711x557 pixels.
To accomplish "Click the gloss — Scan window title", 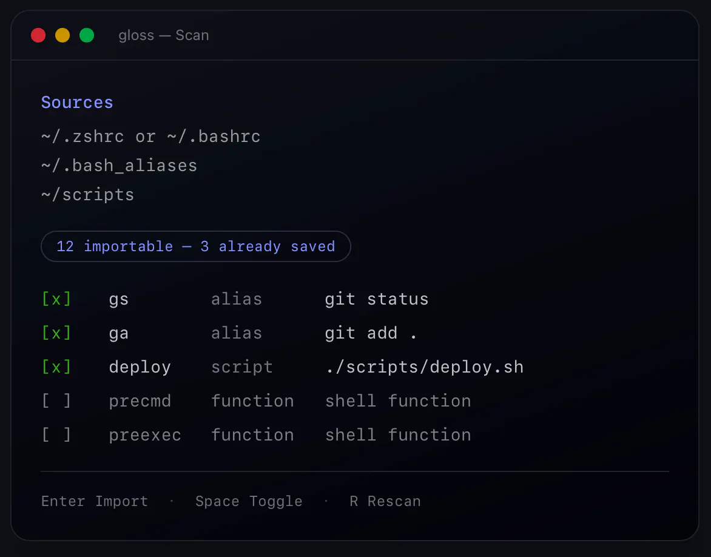I will pos(164,35).
